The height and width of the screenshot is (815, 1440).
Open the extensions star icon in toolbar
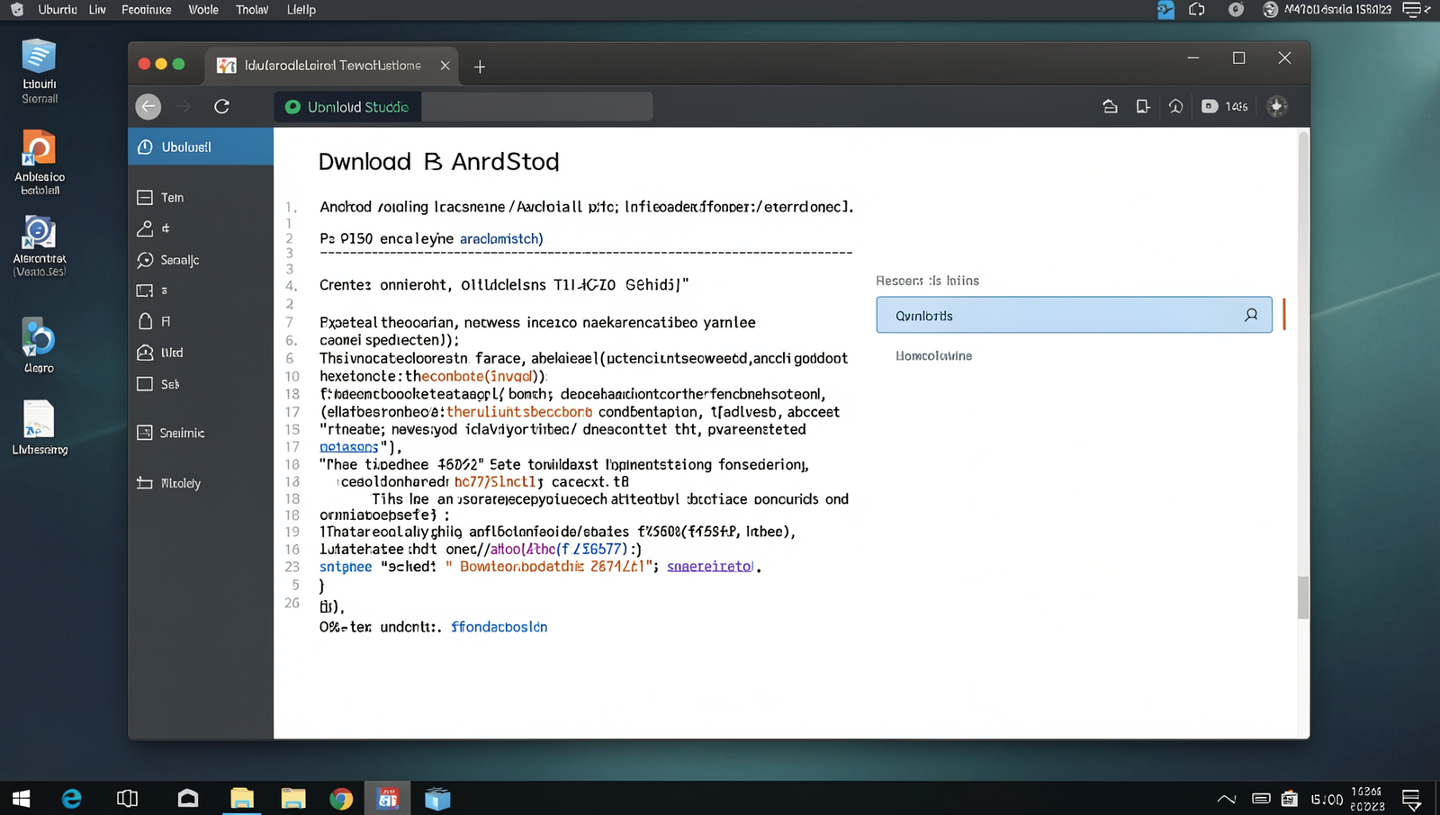(x=1277, y=106)
